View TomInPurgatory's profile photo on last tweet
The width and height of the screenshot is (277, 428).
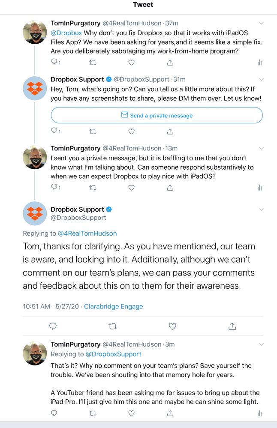(x=35, y=353)
